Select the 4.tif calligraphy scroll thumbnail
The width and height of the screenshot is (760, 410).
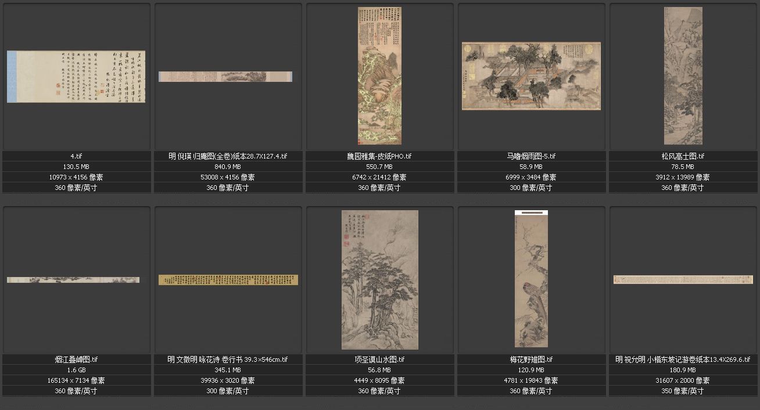pyautogui.click(x=76, y=77)
